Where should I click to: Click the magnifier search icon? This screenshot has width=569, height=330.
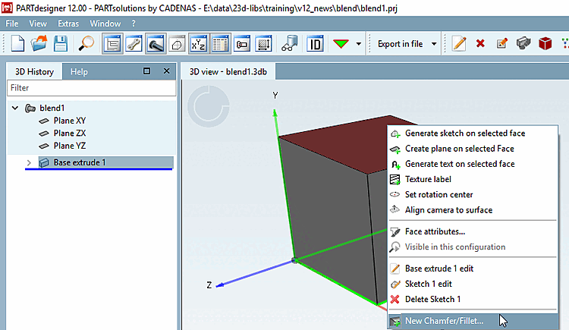tap(86, 44)
